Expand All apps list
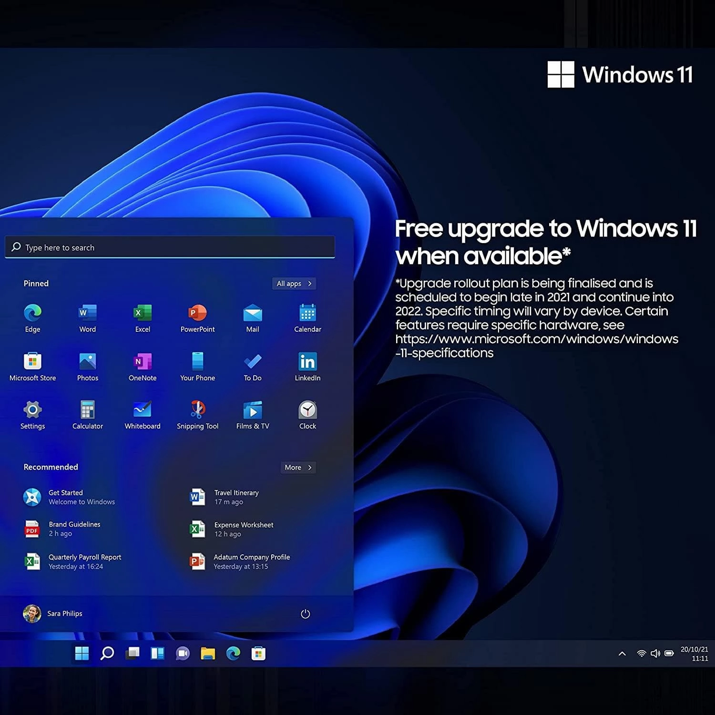 click(x=294, y=284)
